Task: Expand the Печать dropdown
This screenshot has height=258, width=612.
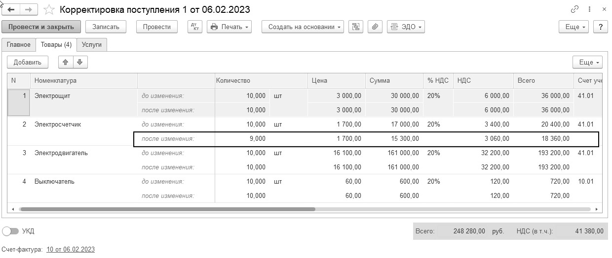Action: pyautogui.click(x=229, y=27)
